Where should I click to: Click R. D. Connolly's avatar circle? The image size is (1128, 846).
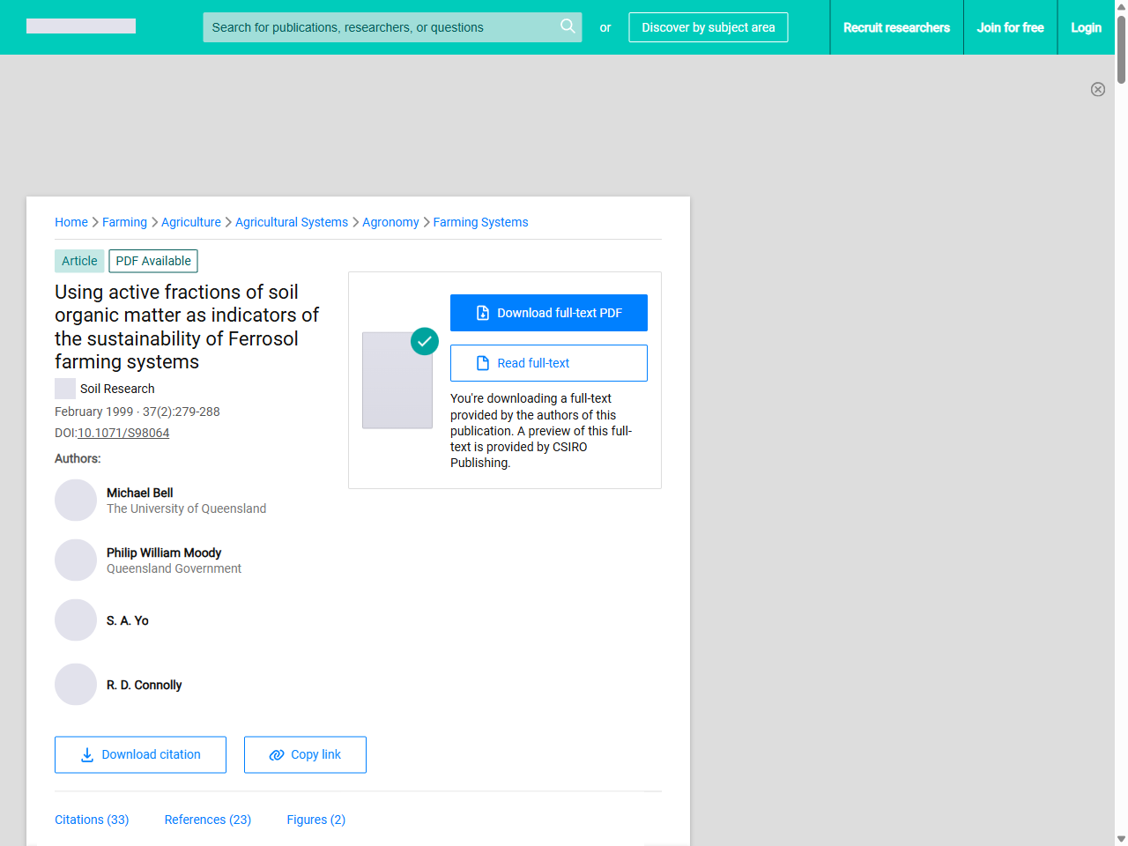pyautogui.click(x=76, y=685)
